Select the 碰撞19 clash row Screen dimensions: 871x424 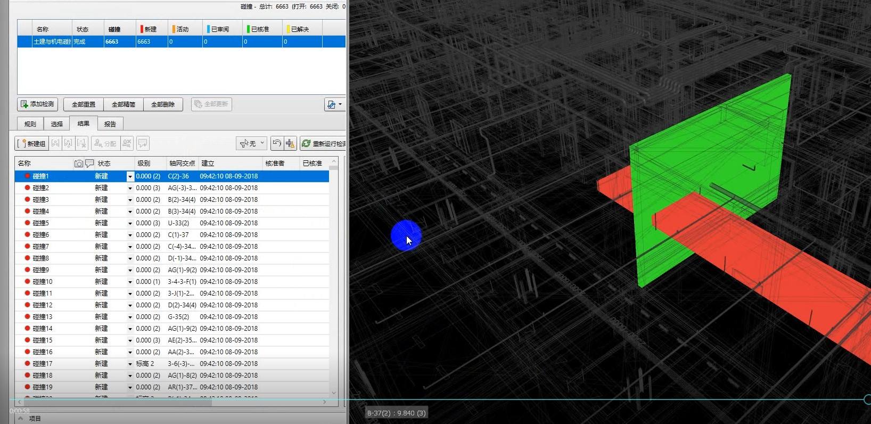click(x=172, y=387)
